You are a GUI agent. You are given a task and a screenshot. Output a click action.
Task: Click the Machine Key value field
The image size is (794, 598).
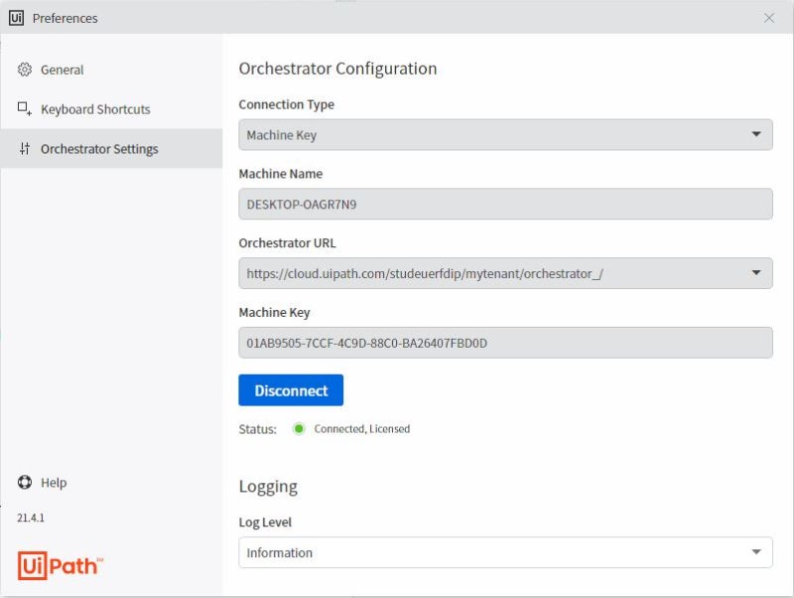pyautogui.click(x=505, y=343)
